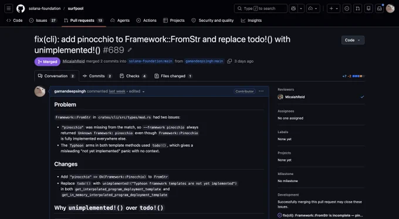Screen dimensions: 399x219
Task: Edit the pull request title with the pencil
Action: tap(130, 50)
